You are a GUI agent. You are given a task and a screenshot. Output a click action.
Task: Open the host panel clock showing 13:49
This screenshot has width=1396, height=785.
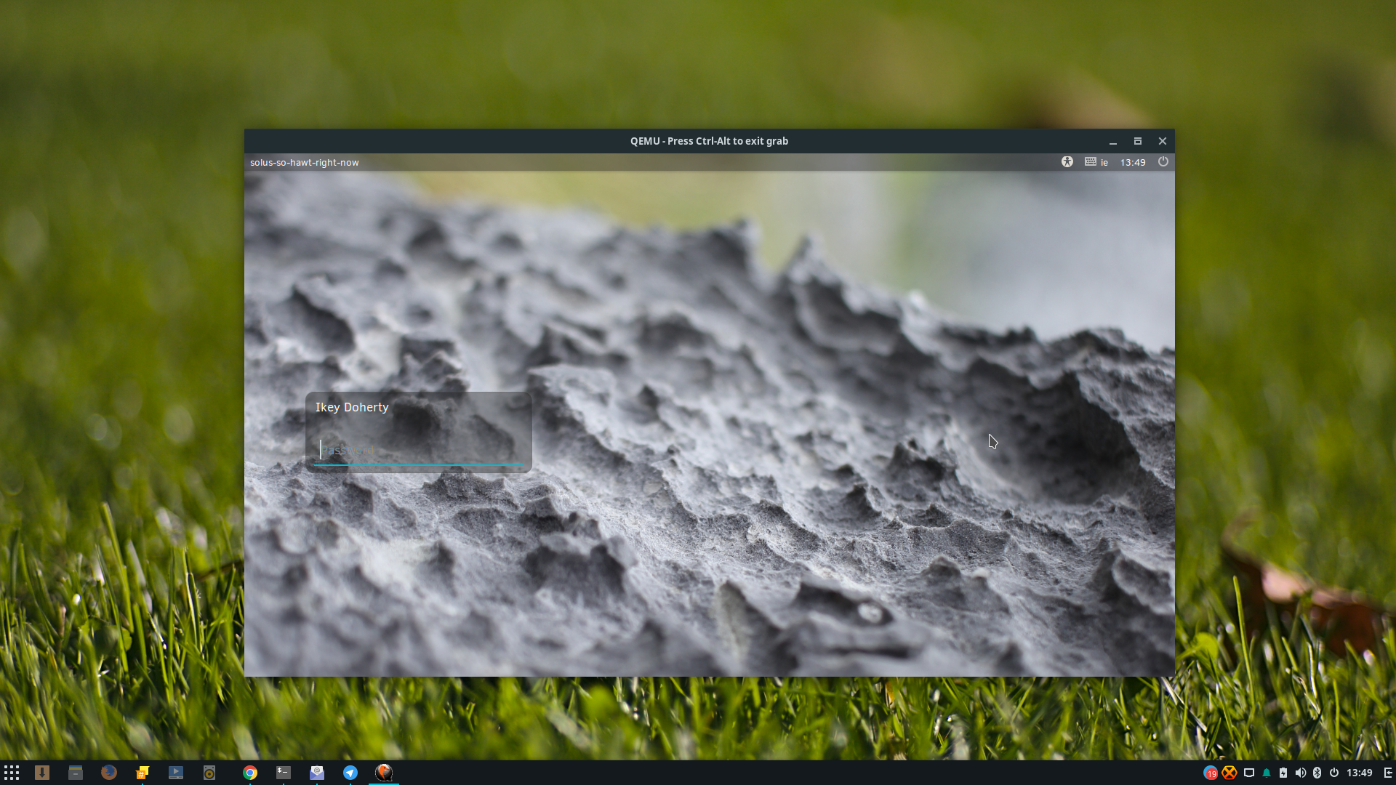pos(1359,773)
